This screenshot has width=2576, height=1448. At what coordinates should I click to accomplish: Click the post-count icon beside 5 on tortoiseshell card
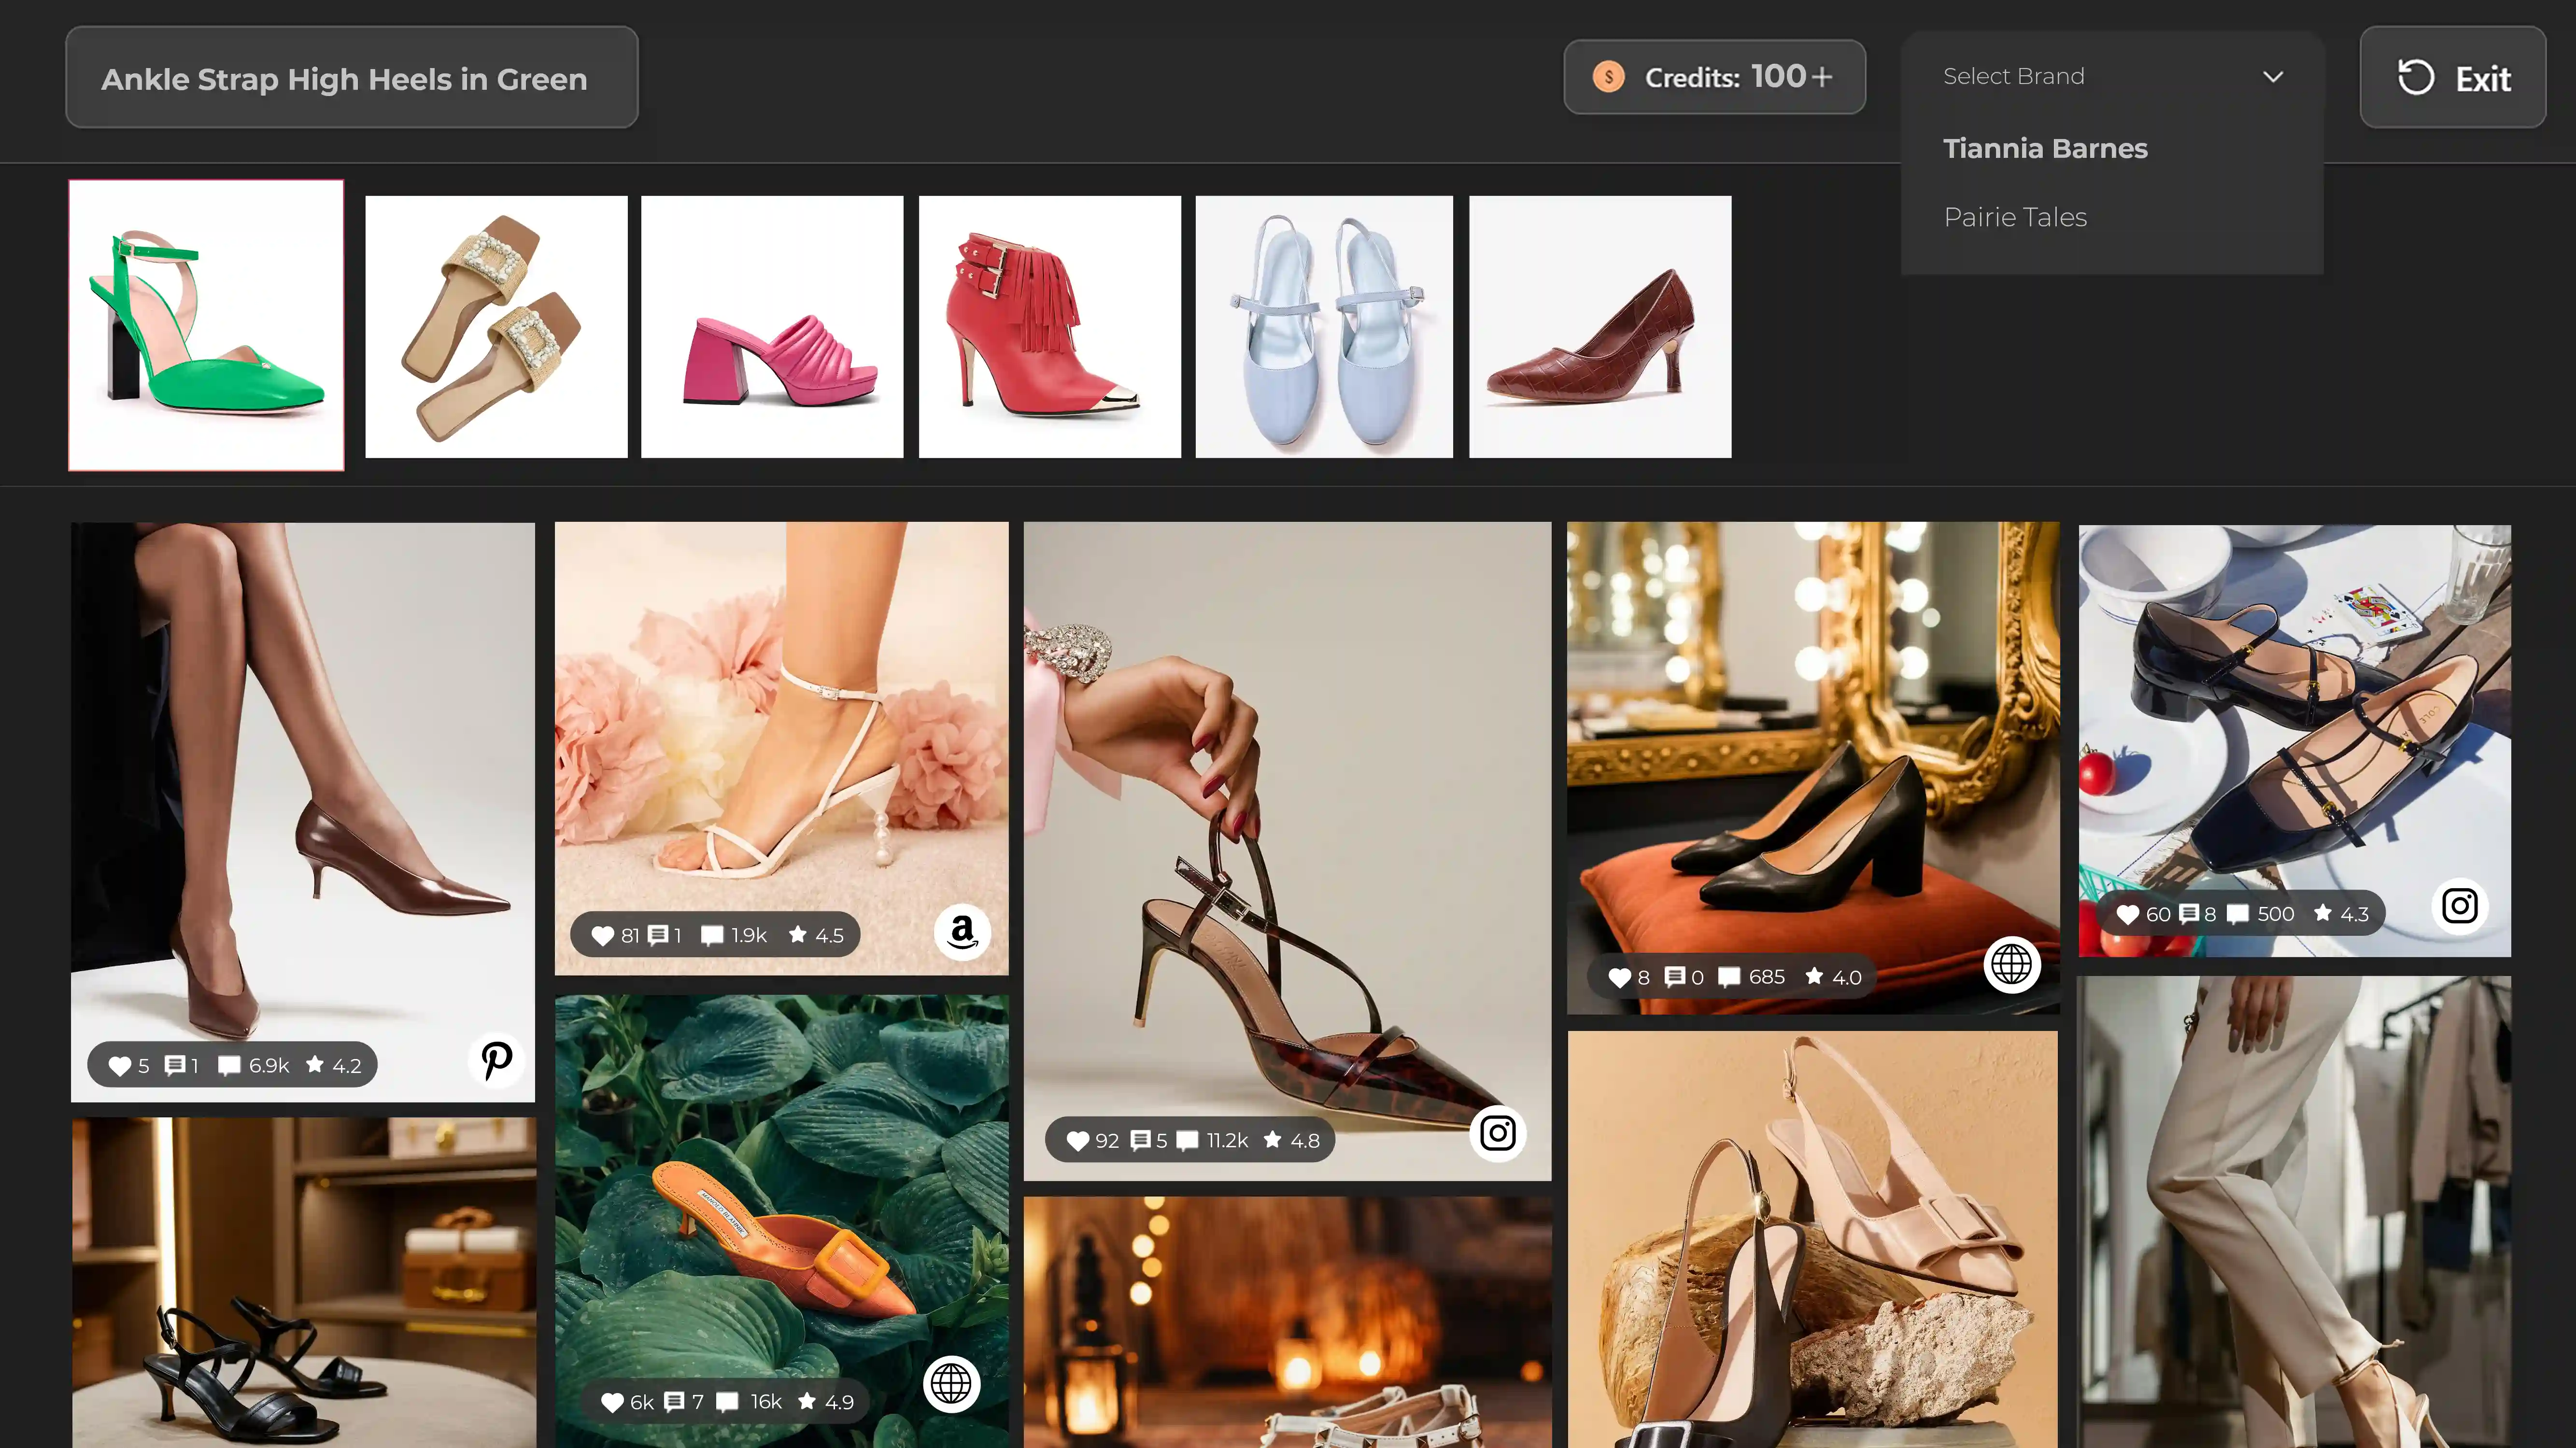coord(1140,1139)
